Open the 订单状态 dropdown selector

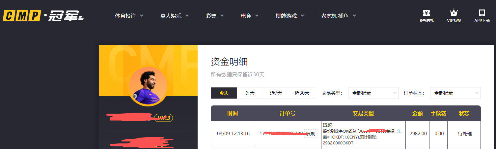pos(455,93)
